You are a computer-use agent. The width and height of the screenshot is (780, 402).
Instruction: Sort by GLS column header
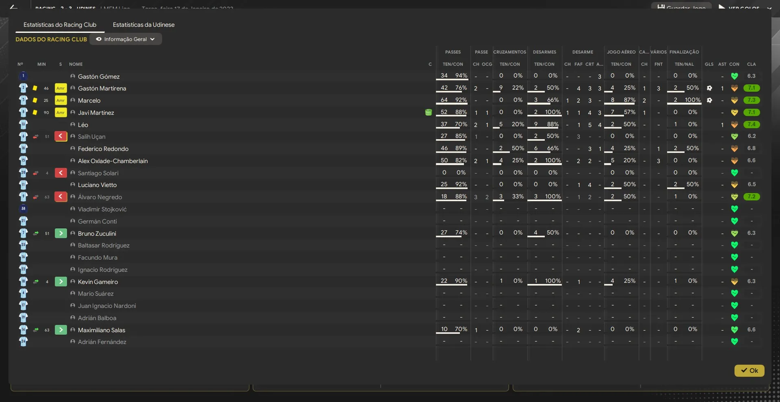709,64
